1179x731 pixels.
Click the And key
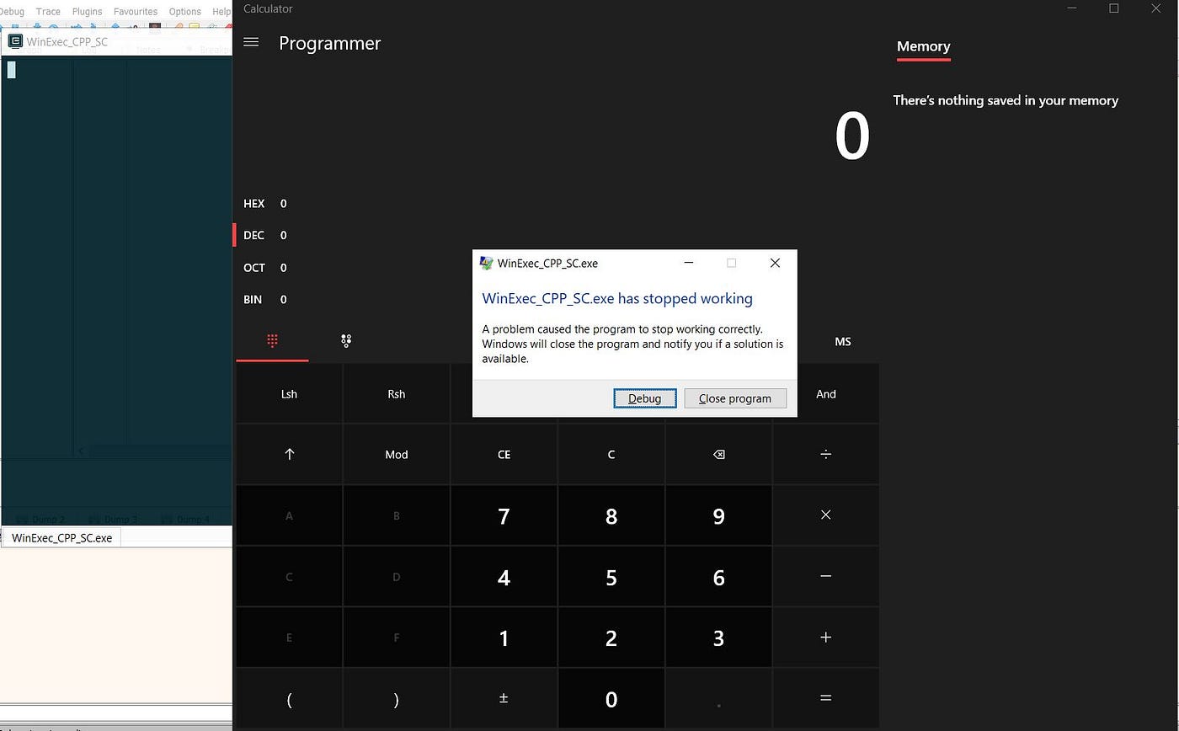pyautogui.click(x=825, y=393)
